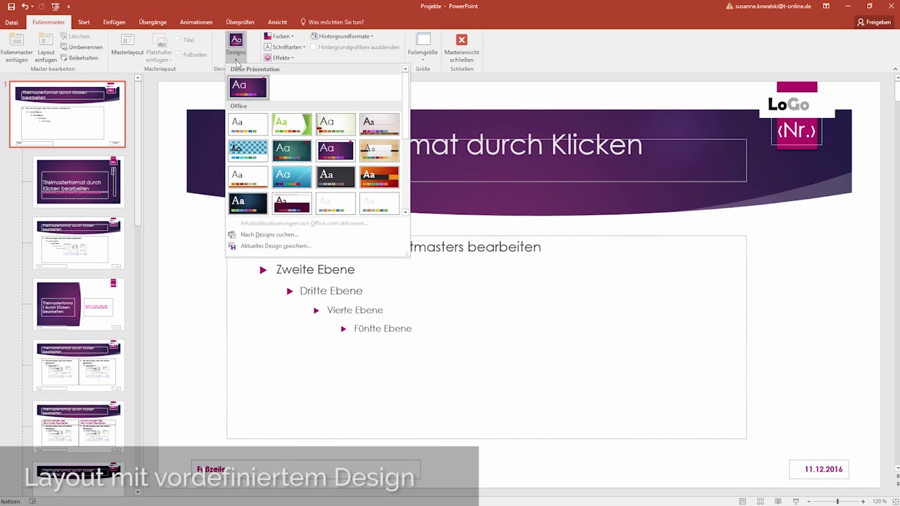900x506 pixels.
Task: Click the 'Zweite Ebene' text line
Action: [x=315, y=269]
